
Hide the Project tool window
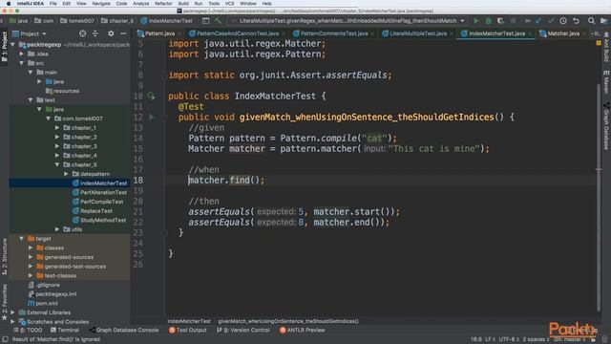tap(123, 33)
